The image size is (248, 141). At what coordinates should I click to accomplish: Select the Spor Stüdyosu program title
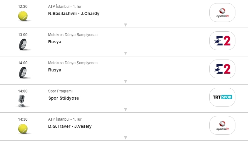[64, 98]
